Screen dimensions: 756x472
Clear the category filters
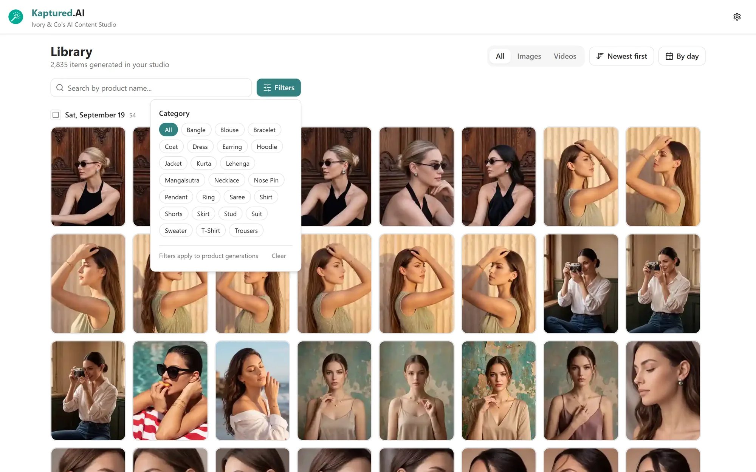pyautogui.click(x=279, y=256)
